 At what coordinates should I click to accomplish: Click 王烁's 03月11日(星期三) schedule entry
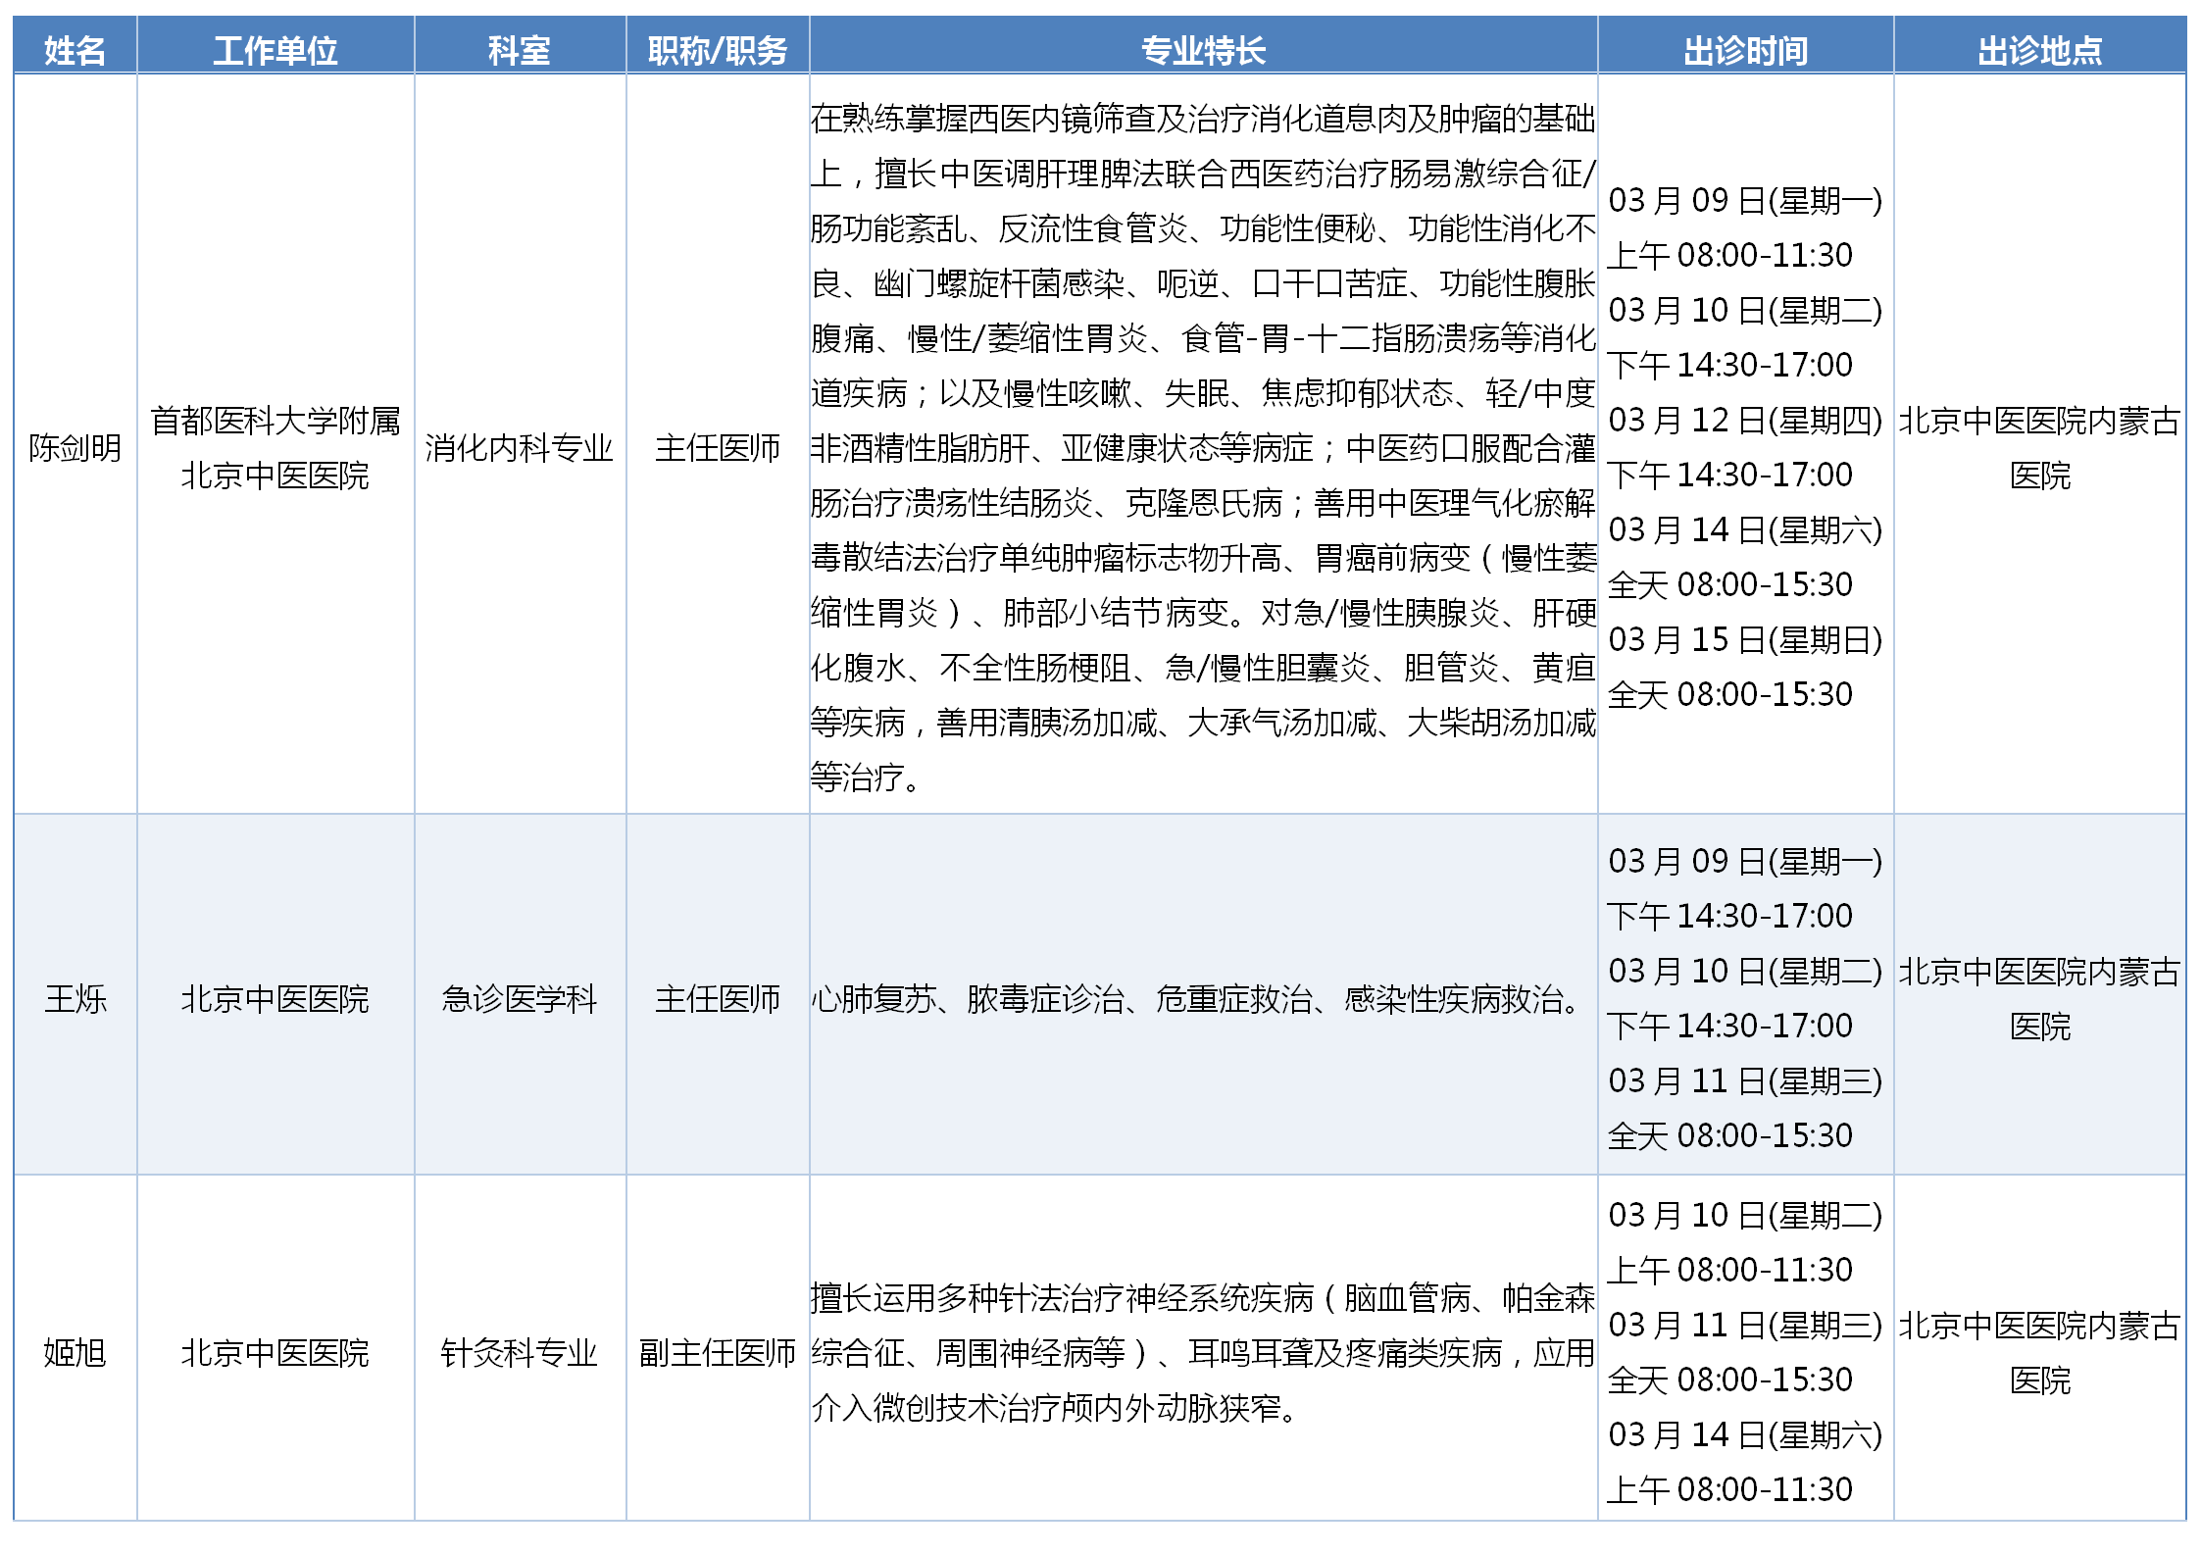tap(1745, 1081)
